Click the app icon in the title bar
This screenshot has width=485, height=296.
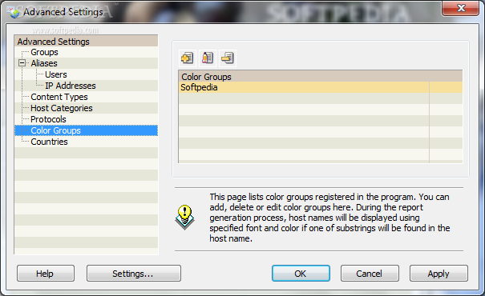pos(14,12)
